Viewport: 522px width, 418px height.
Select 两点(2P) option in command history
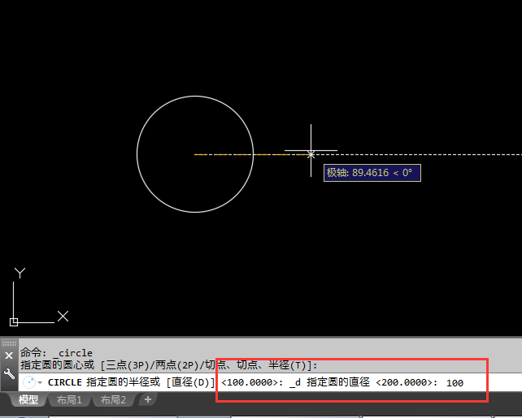click(x=176, y=365)
